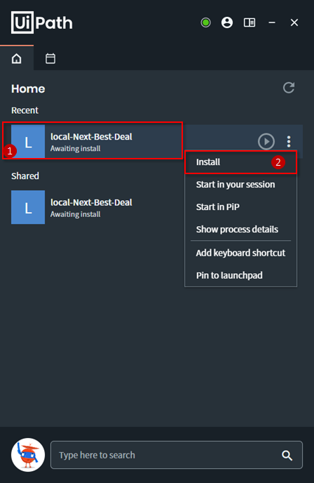
Task: Select Add keyboard shortcut
Action: click(x=241, y=253)
